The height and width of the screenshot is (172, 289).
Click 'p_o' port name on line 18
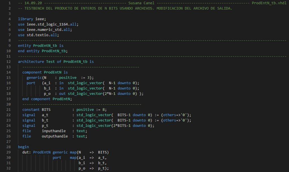point(47,94)
